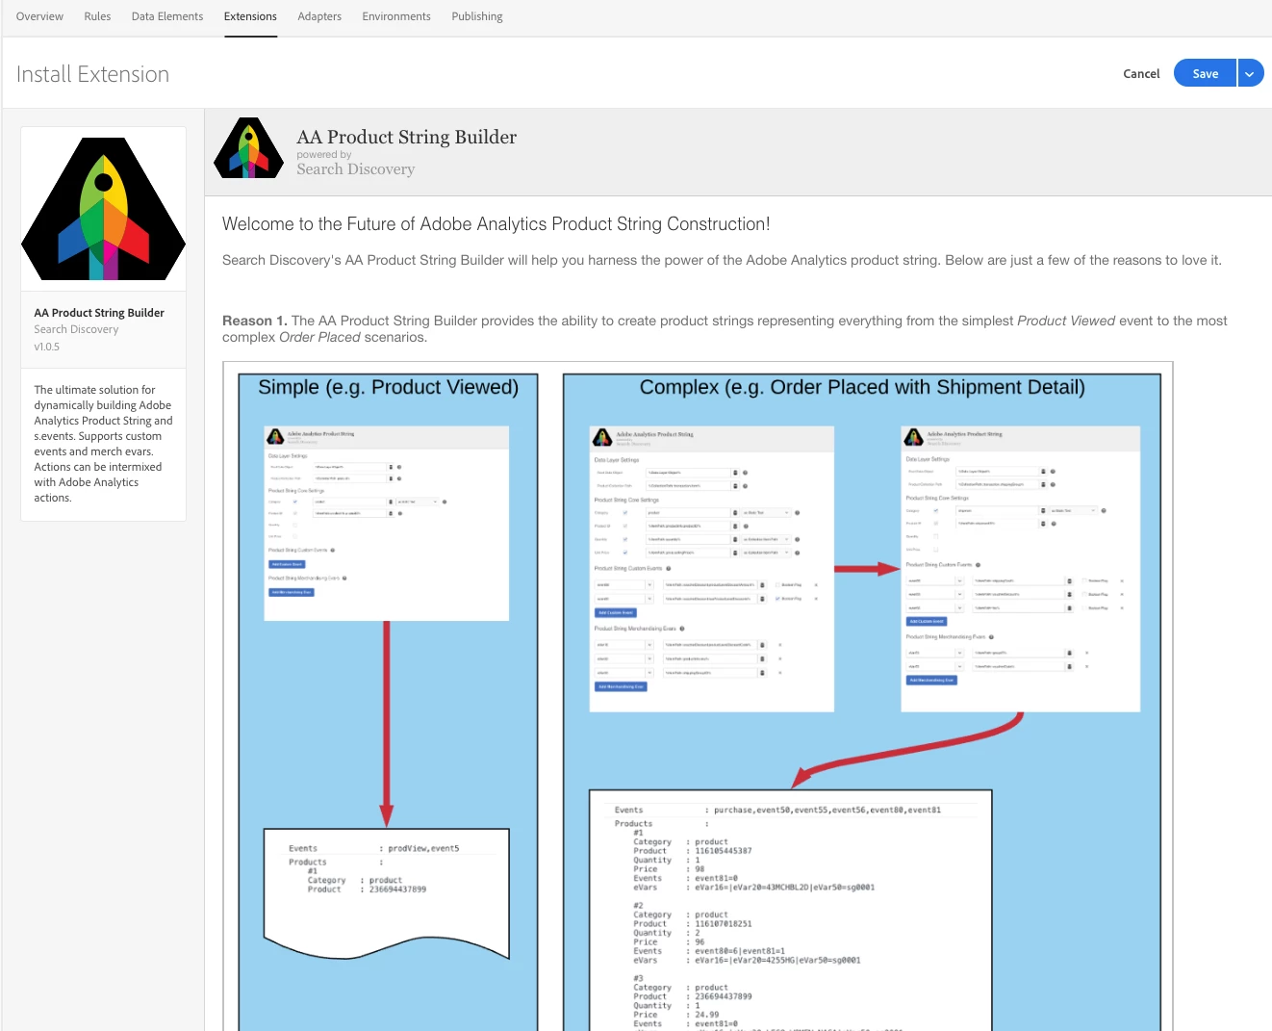Click 'Search Discovery' in the header banner
The height and width of the screenshot is (1031, 1272).
coord(355,169)
